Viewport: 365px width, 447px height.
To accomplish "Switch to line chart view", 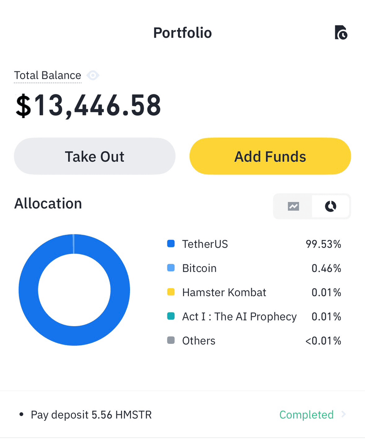I will point(293,206).
